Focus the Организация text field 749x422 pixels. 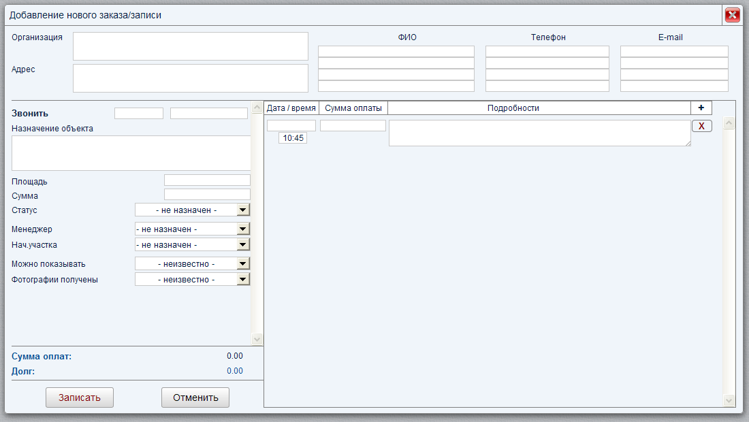pos(191,46)
